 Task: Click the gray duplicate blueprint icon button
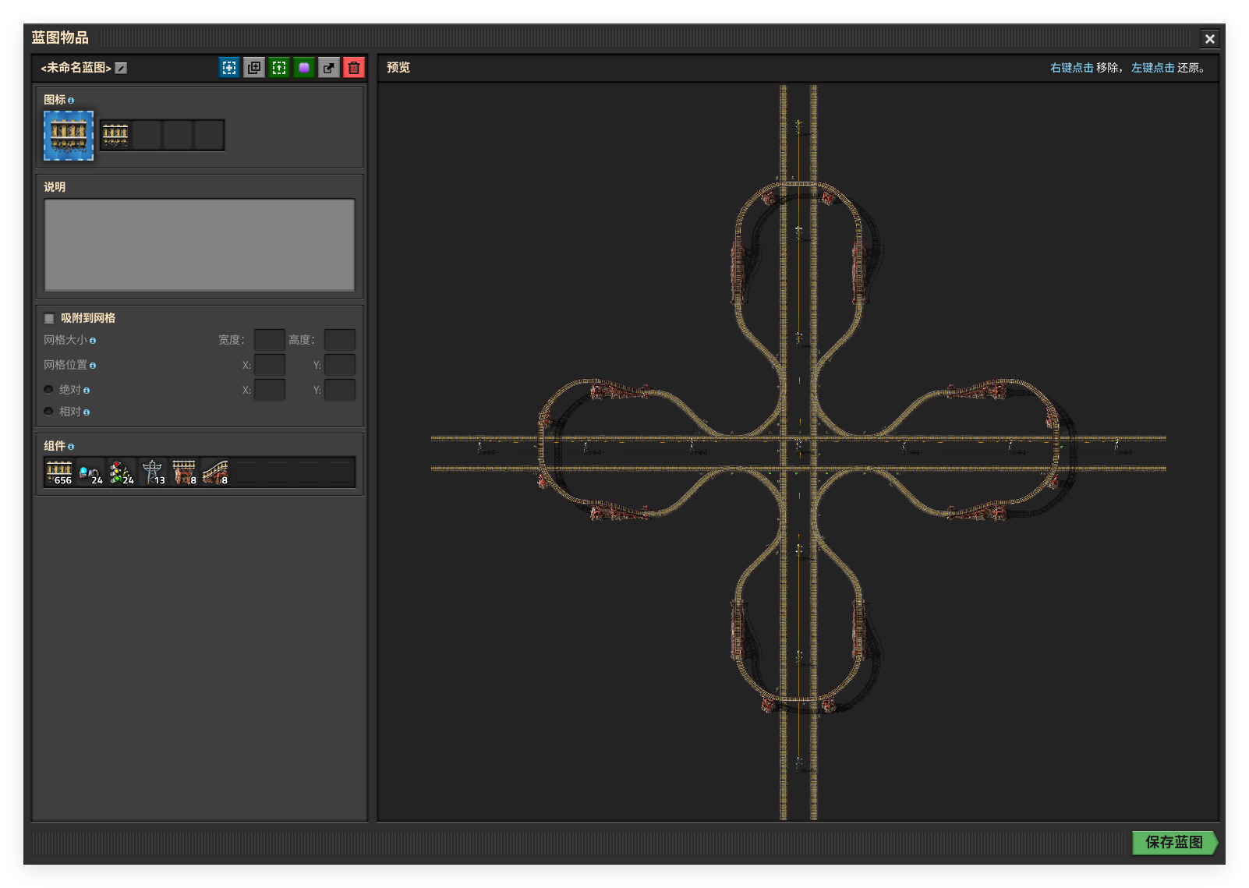254,68
